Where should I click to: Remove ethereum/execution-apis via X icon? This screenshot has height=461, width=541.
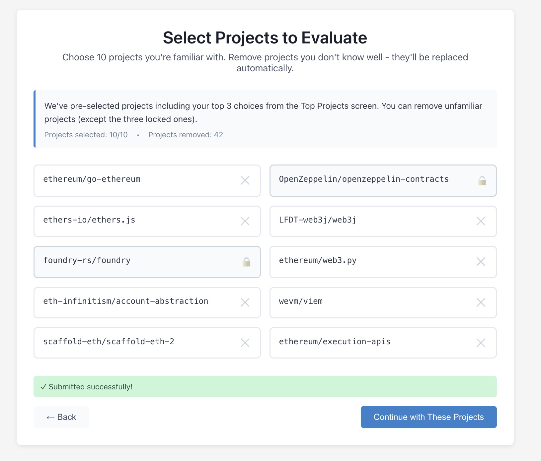click(481, 343)
